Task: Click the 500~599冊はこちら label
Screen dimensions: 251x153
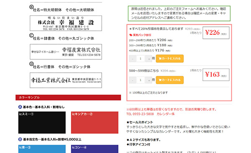Action: tap(144, 71)
